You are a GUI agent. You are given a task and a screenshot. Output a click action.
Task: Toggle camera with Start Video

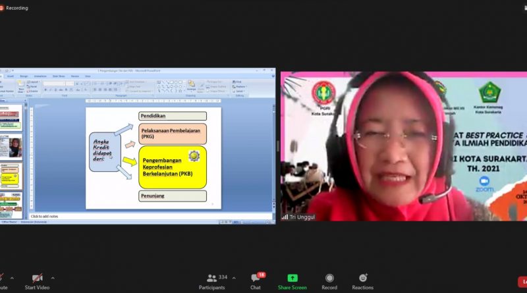click(x=38, y=281)
